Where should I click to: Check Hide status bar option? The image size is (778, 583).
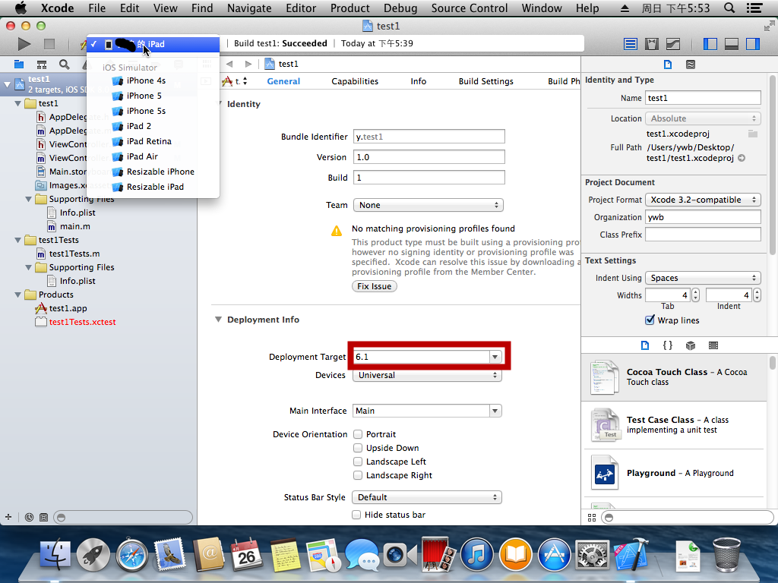coord(356,515)
